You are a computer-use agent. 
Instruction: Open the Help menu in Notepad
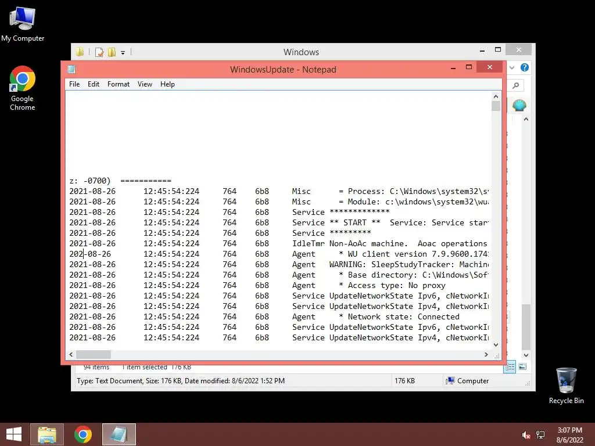click(167, 84)
